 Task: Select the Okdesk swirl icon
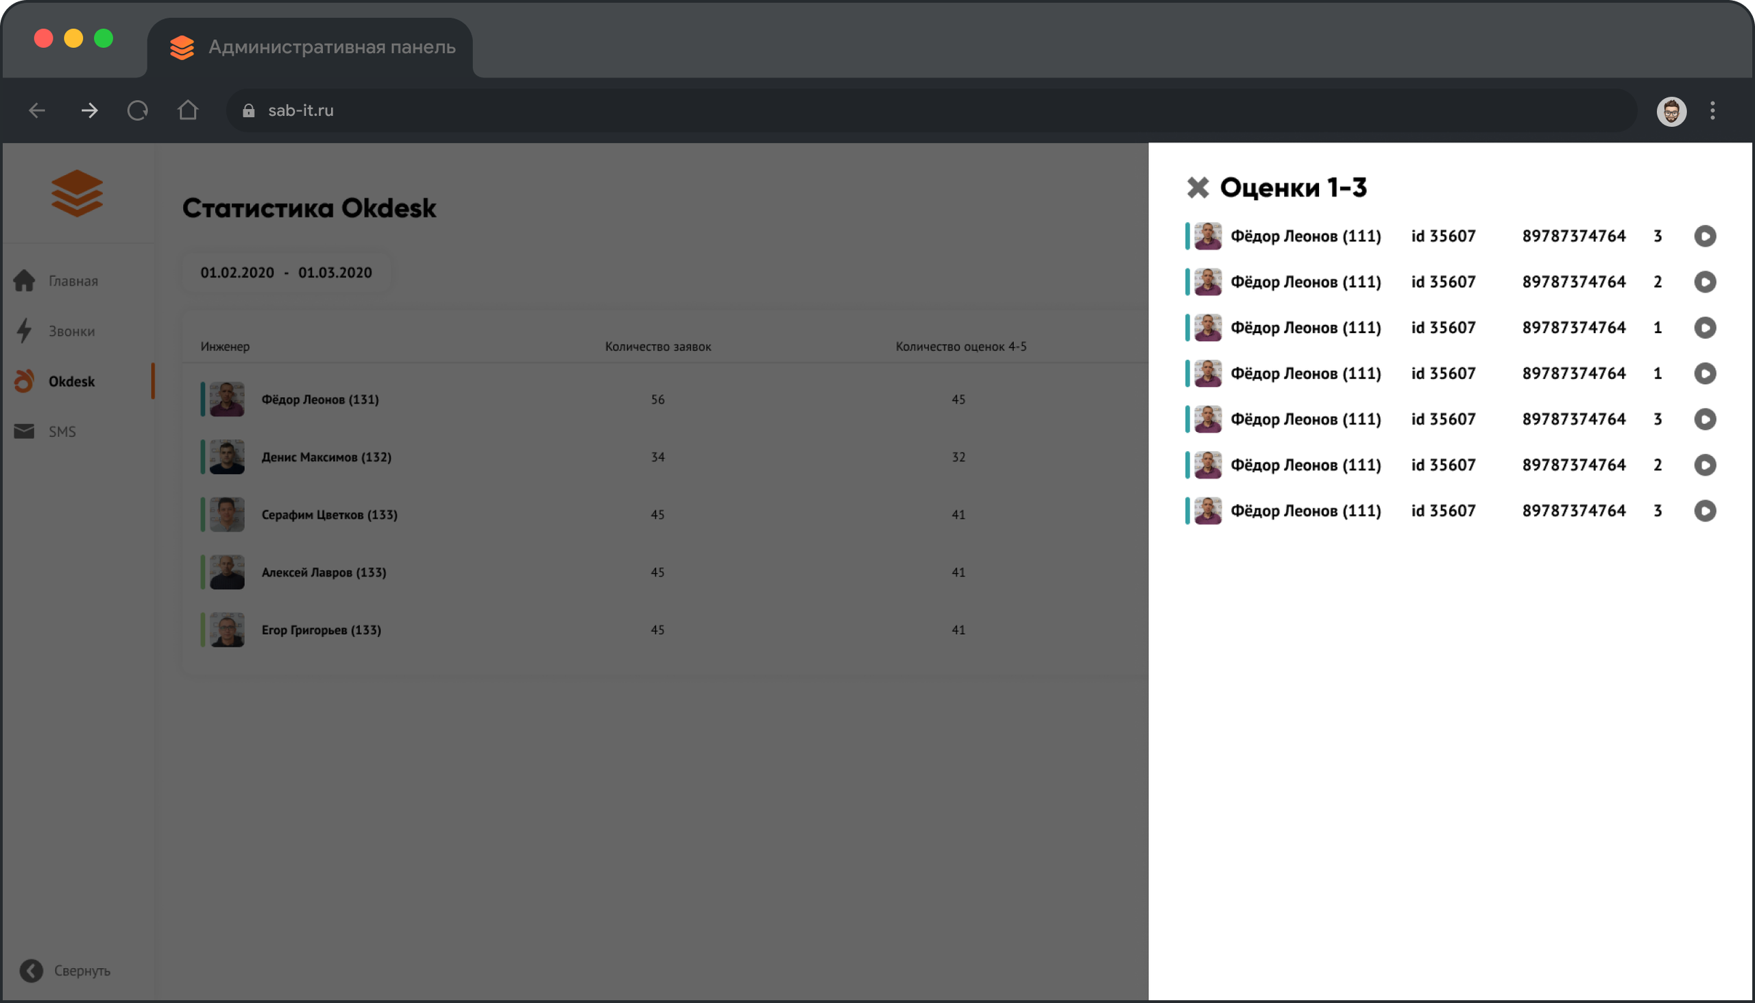[x=24, y=381]
